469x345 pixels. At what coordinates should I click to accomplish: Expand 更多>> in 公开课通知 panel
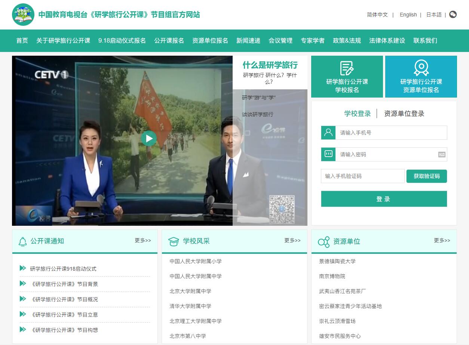pyautogui.click(x=143, y=240)
